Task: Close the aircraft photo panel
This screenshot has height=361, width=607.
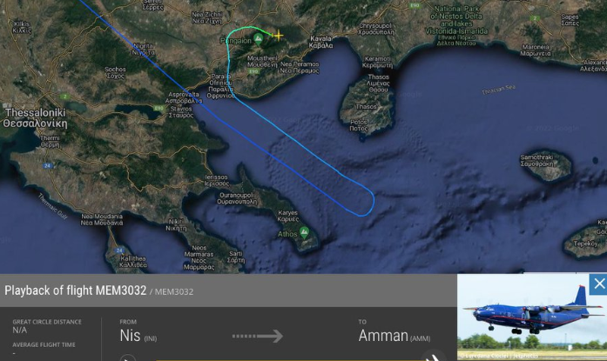Action: [598, 284]
